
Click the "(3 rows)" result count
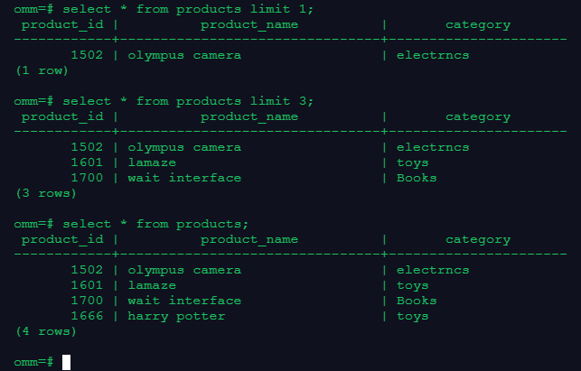pyautogui.click(x=45, y=192)
